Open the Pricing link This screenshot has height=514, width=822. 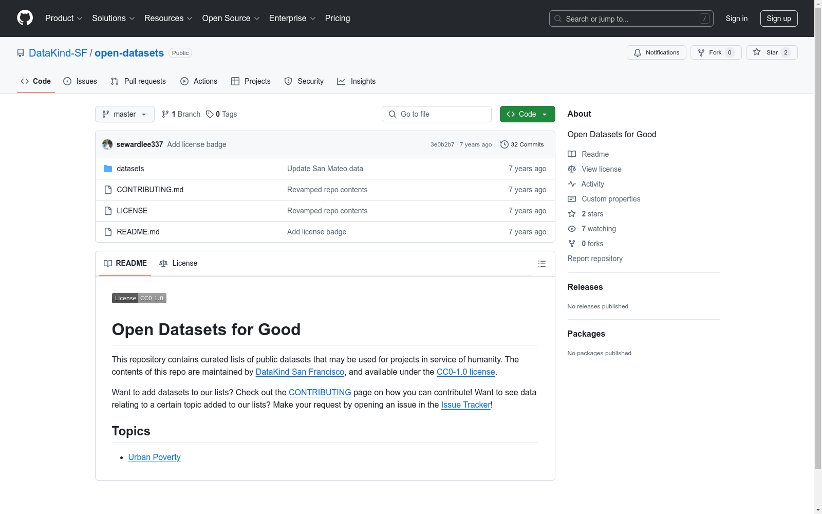(x=338, y=18)
